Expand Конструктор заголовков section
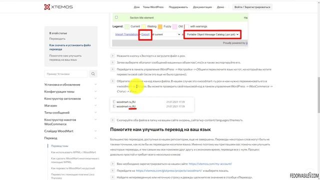Screen dimensions: 320x180 pos(70,98)
